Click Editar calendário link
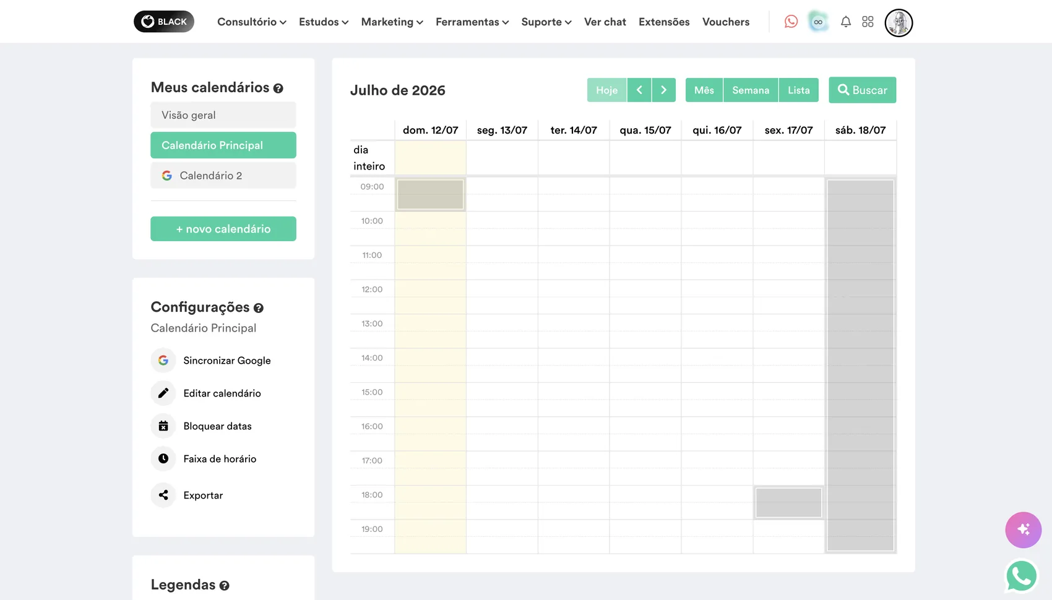The height and width of the screenshot is (600, 1052). pos(222,393)
